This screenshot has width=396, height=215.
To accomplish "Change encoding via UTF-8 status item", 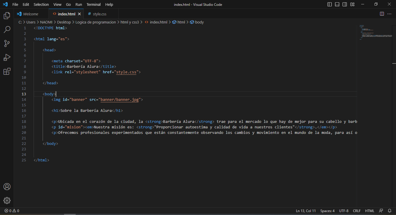I will [344, 211].
